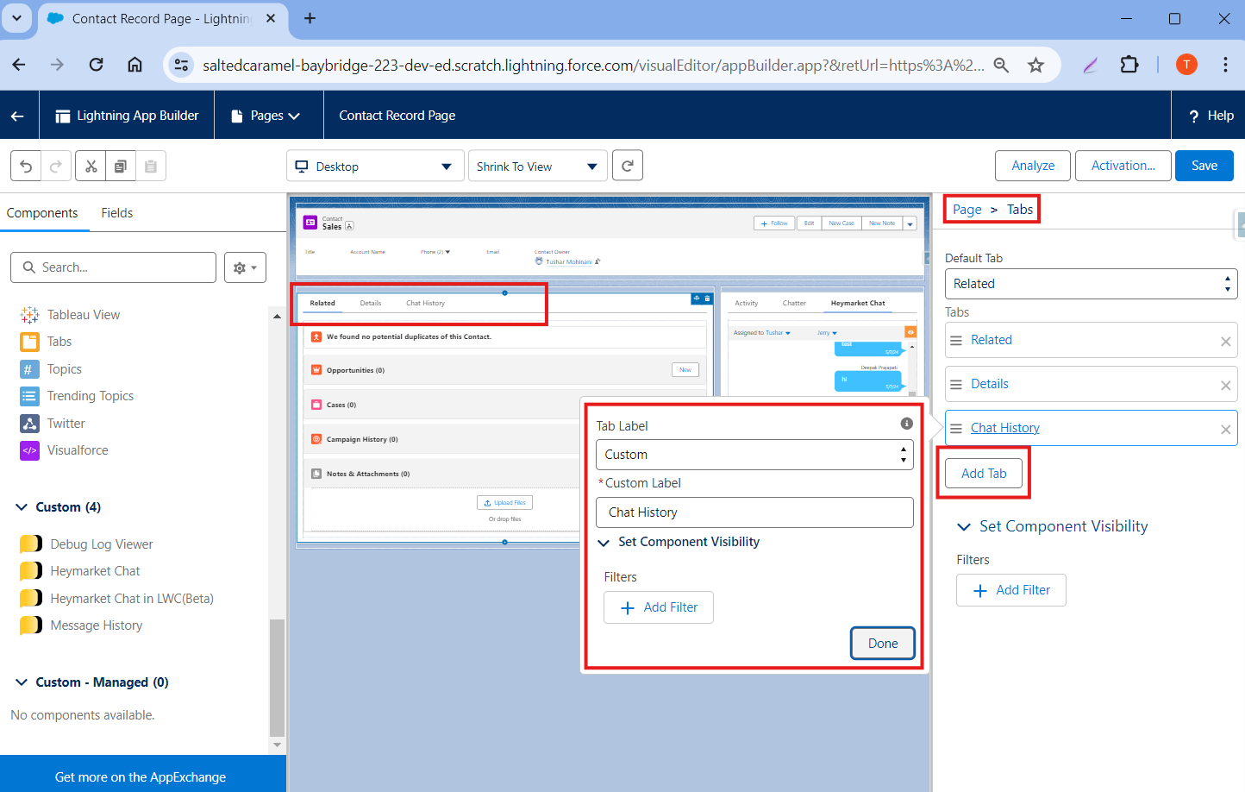Select Heymarket Chat custom component
1245x792 pixels.
(79, 571)
